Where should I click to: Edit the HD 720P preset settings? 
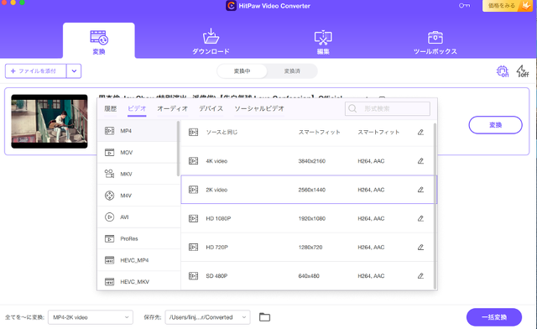tap(420, 248)
